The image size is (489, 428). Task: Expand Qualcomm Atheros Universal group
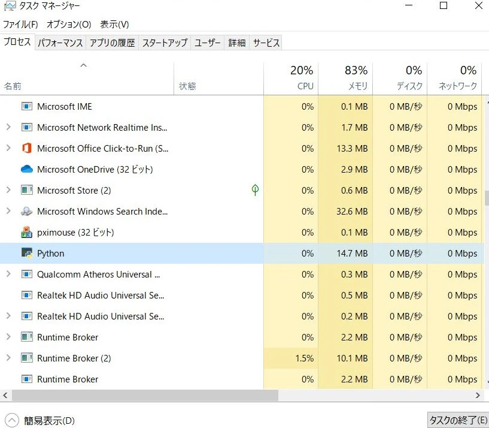(x=8, y=274)
